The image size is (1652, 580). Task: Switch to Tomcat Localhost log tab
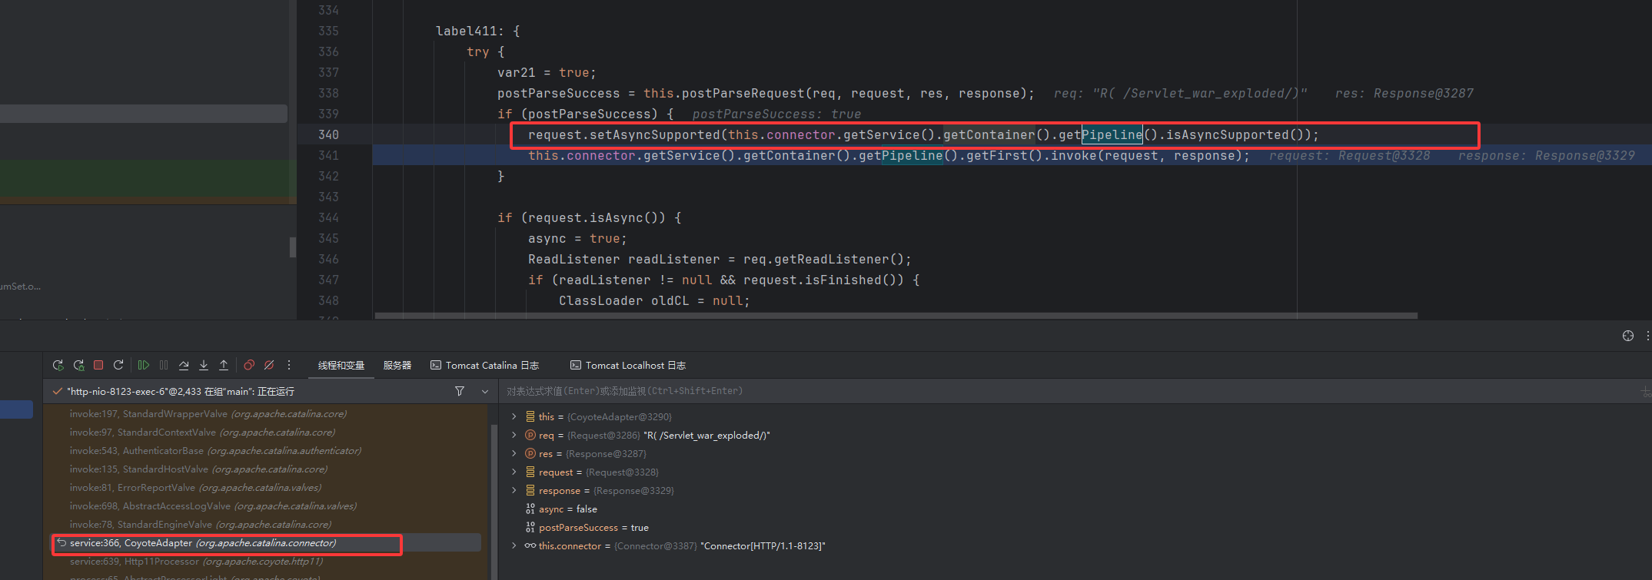click(627, 366)
